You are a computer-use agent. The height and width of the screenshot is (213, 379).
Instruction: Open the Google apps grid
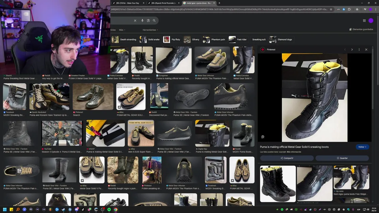[364, 20]
